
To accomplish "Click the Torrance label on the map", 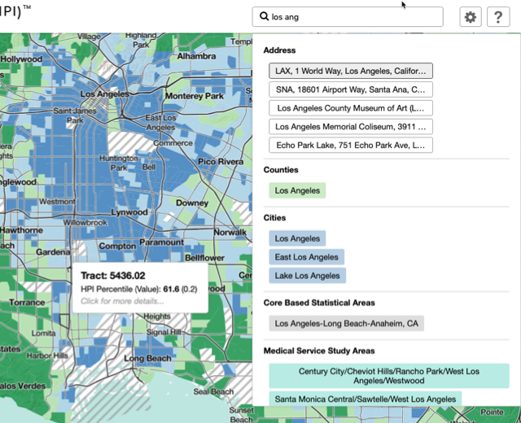I will pos(27,303).
